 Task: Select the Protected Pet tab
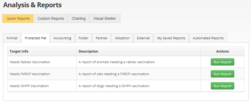click(36, 38)
